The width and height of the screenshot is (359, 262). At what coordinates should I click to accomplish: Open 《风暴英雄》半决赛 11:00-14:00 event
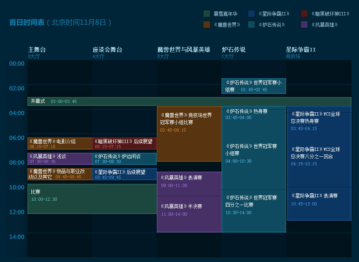(x=189, y=214)
